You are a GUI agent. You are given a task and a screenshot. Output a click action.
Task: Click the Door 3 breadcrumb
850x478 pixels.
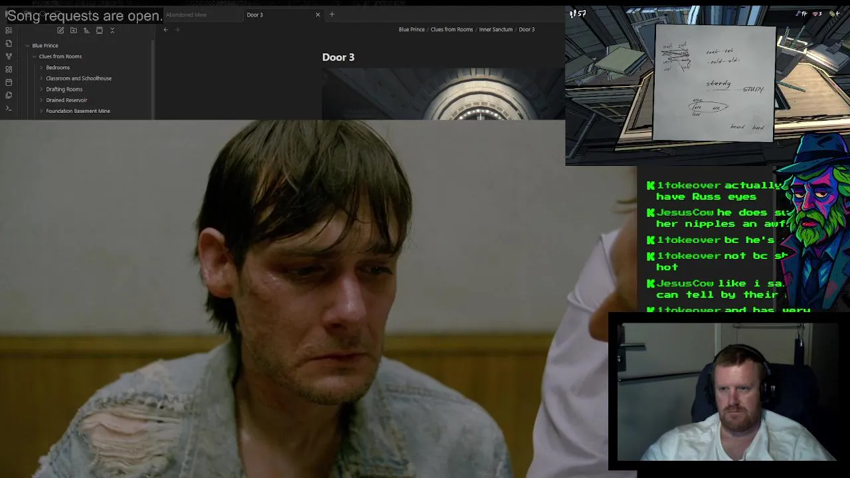[x=527, y=29]
